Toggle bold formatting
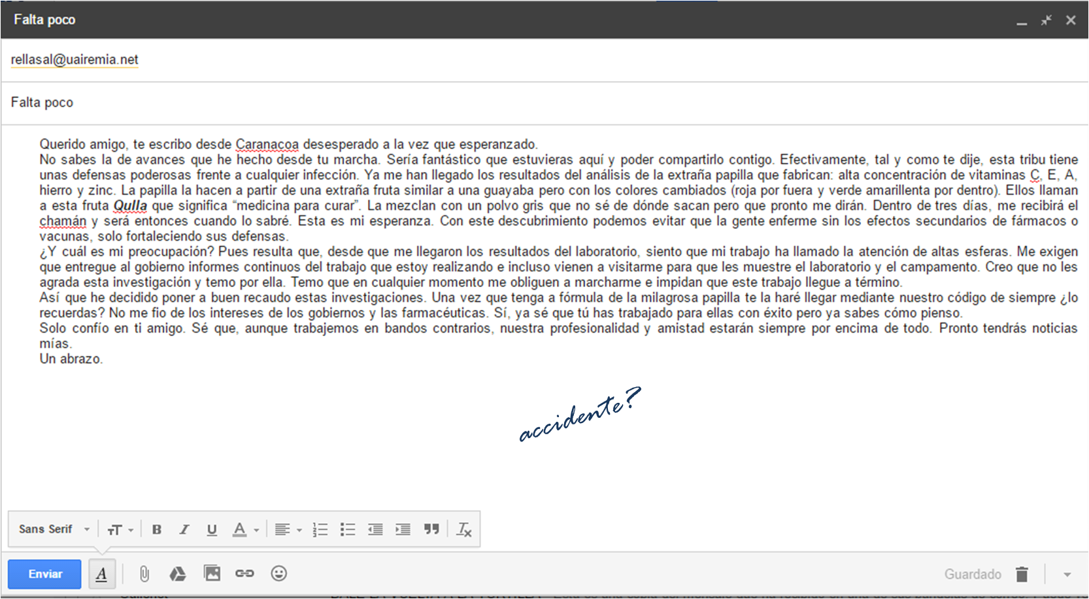The height and width of the screenshot is (599, 1089). (157, 530)
